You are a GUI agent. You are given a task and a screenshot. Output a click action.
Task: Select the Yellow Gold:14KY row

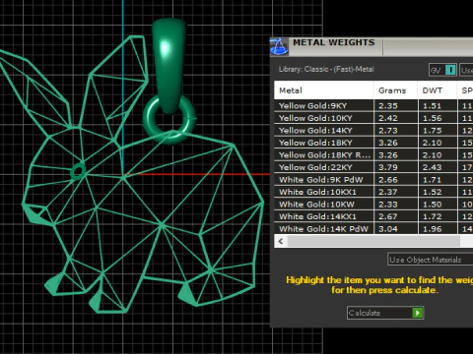point(373,131)
